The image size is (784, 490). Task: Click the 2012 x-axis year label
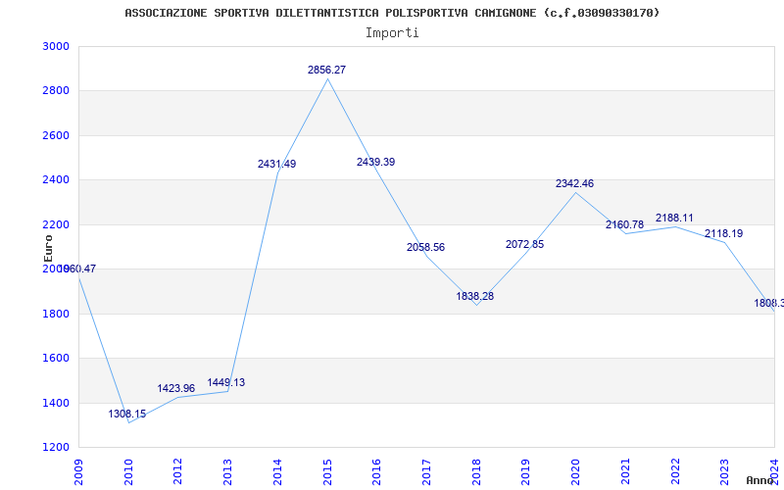pyautogui.click(x=178, y=472)
